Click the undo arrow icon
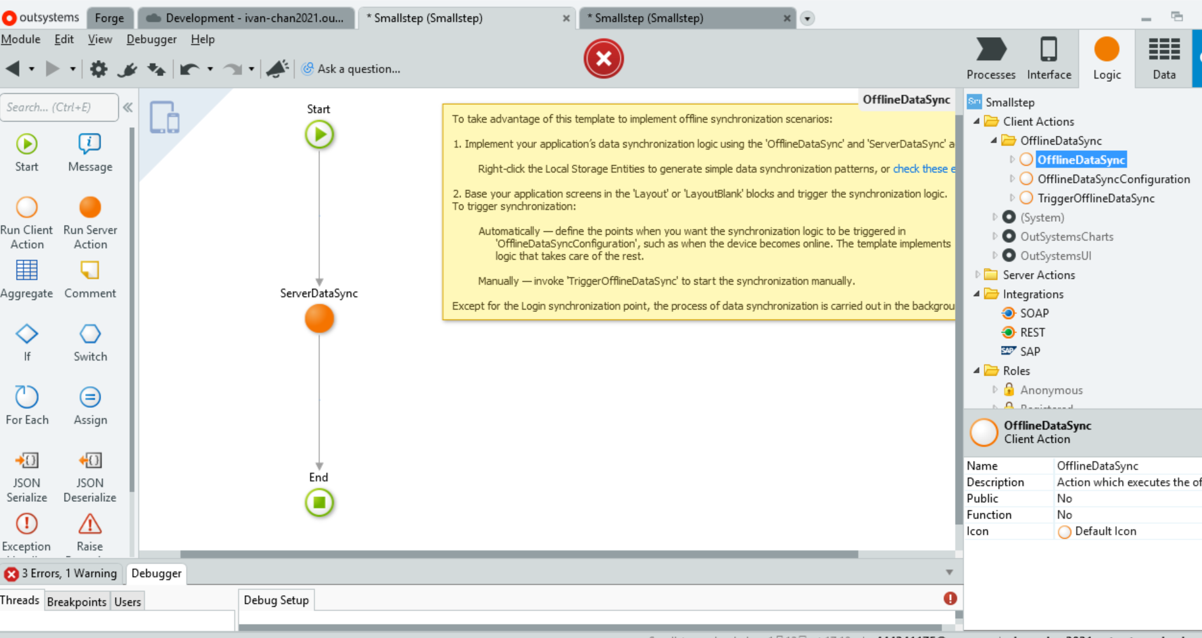 pos(189,68)
